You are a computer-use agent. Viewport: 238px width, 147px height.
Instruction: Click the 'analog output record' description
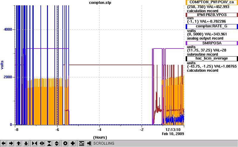[205, 38]
